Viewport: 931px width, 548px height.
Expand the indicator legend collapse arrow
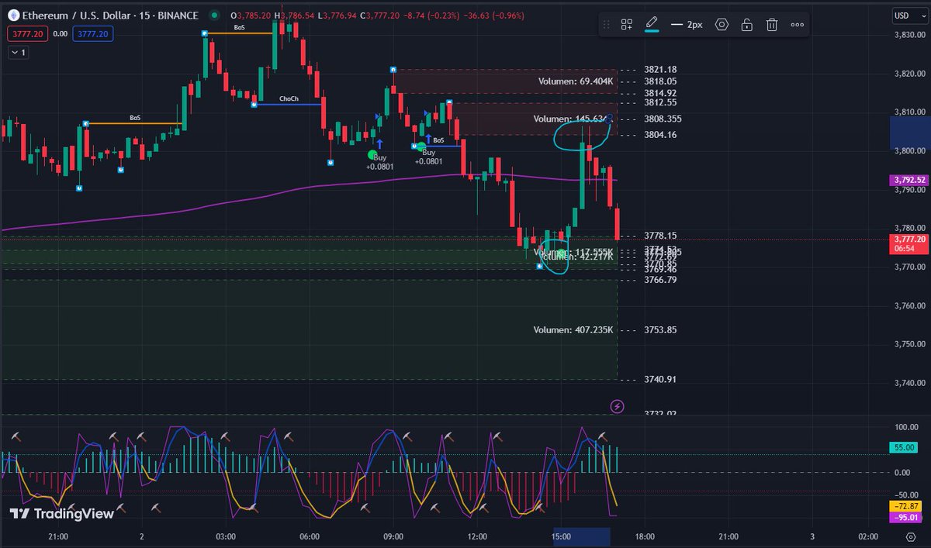coord(18,52)
